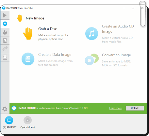Open the USB stick tab in sidebar
Viewport: 149px width, 136px height.
click(x=5, y=49)
